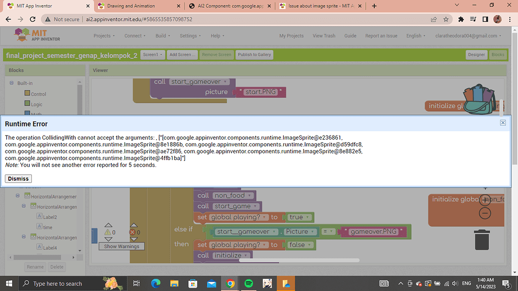Switch to Drawing and Animation tab
The height and width of the screenshot is (291, 518).
click(x=138, y=6)
